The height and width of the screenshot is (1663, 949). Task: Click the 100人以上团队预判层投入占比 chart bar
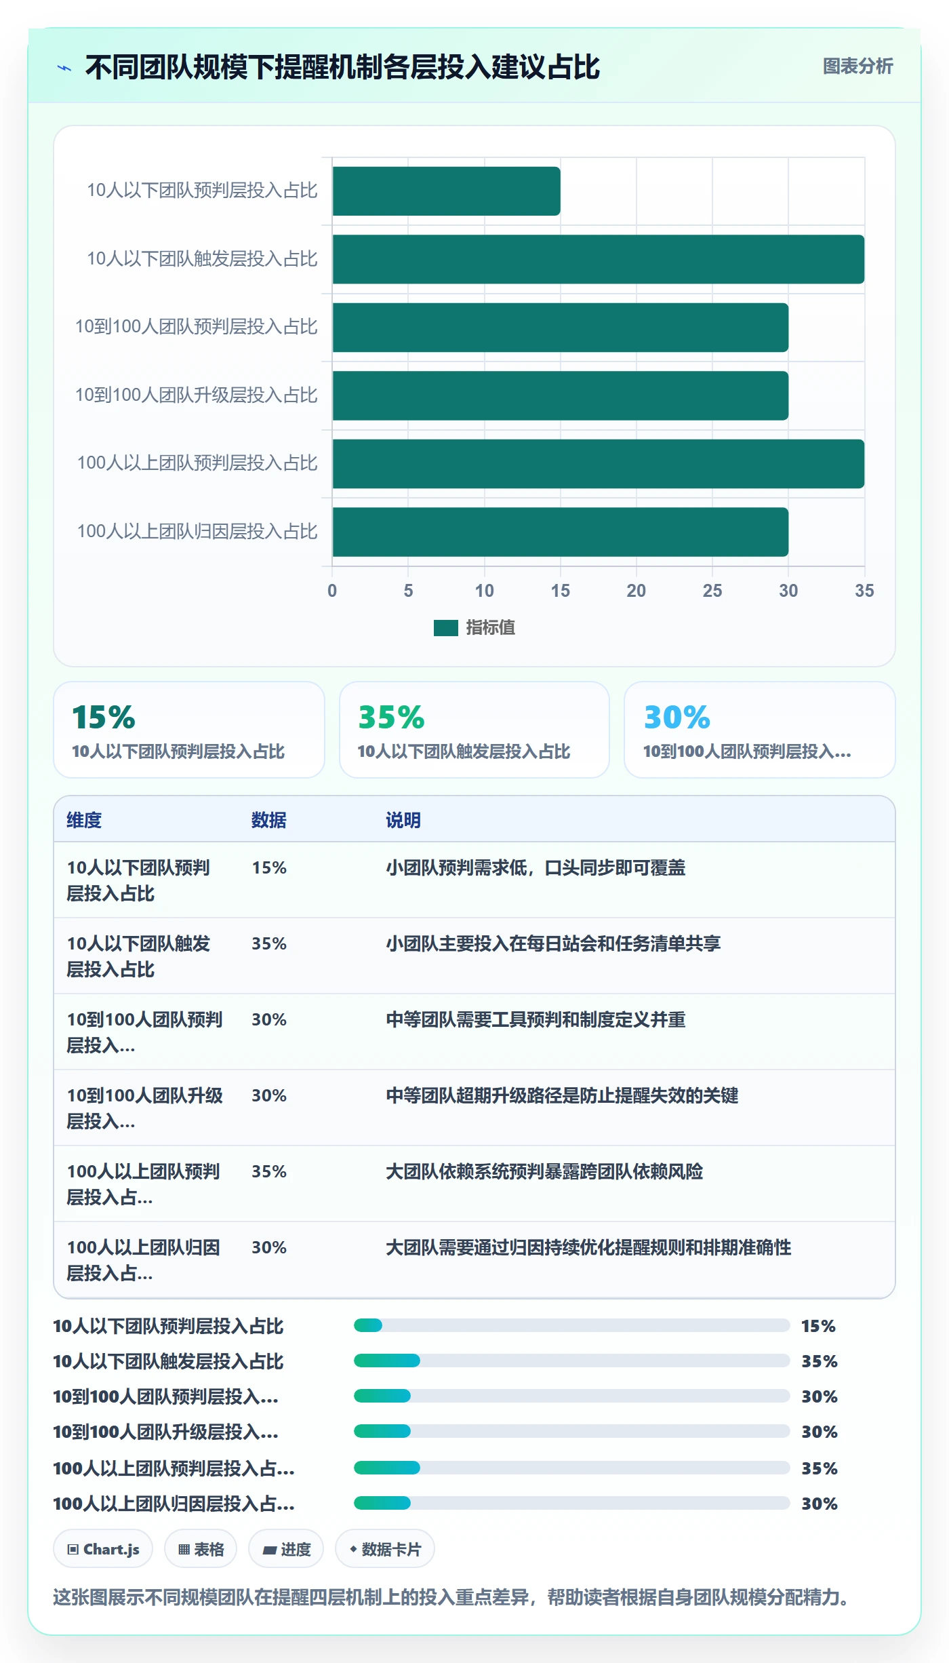point(598,464)
